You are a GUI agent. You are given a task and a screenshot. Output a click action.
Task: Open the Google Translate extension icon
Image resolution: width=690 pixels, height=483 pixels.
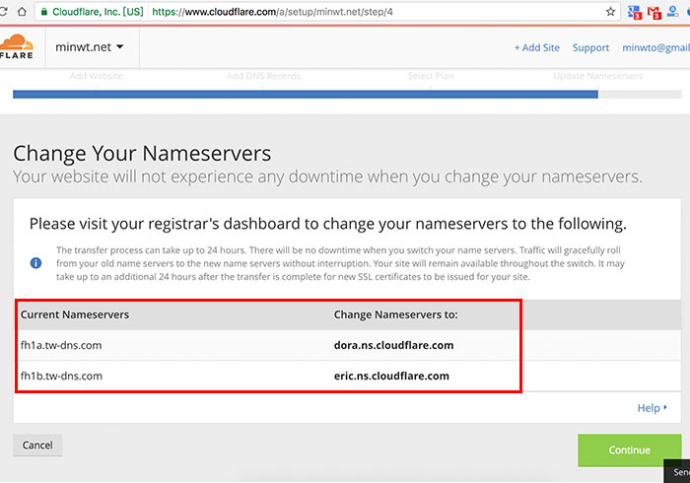(x=634, y=12)
